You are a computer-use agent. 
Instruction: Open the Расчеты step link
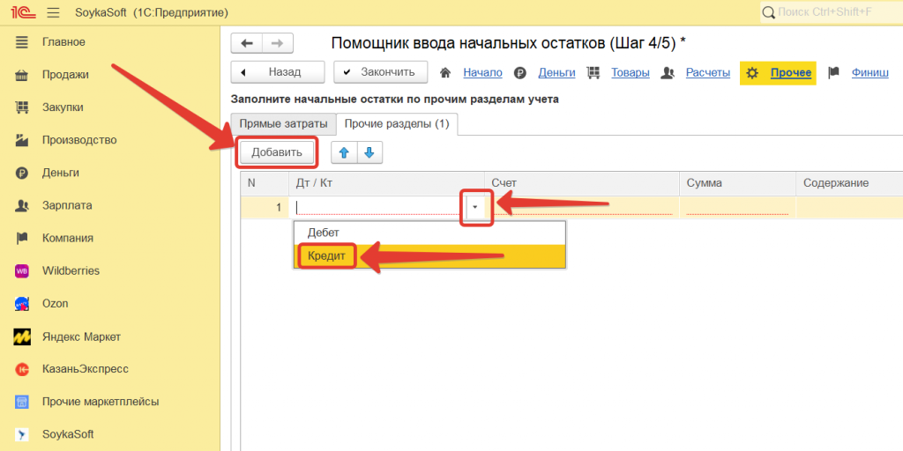[x=708, y=72]
